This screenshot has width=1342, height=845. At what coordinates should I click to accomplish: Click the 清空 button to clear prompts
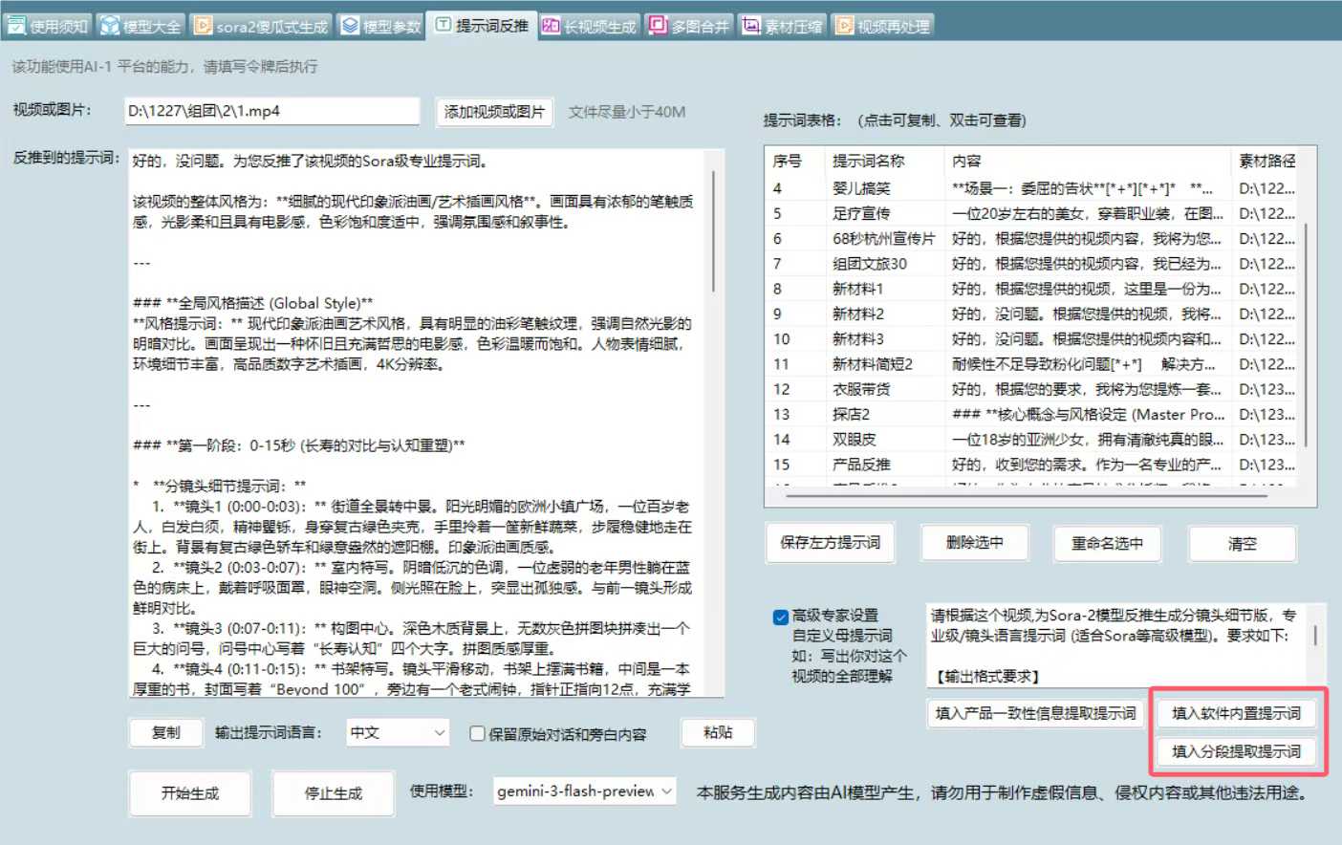click(1241, 543)
